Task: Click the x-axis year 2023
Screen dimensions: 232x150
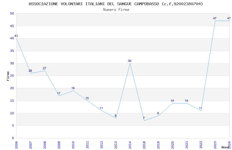Action: pos(215,145)
